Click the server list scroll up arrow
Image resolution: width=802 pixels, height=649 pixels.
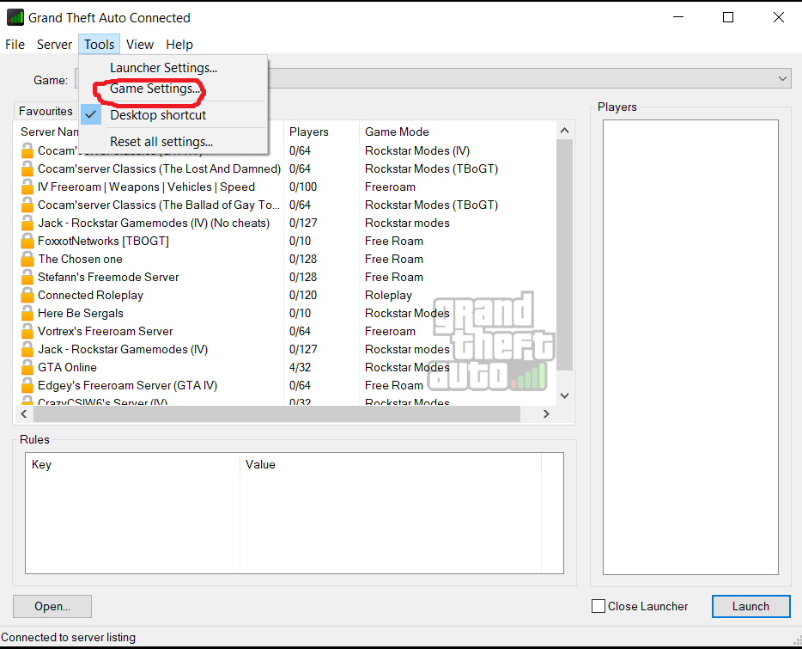coord(565,131)
